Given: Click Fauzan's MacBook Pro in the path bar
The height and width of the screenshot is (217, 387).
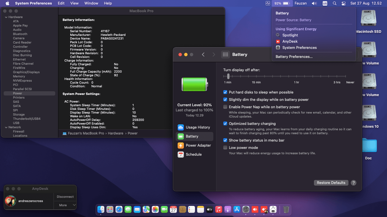Looking at the screenshot, I should (x=83, y=133).
